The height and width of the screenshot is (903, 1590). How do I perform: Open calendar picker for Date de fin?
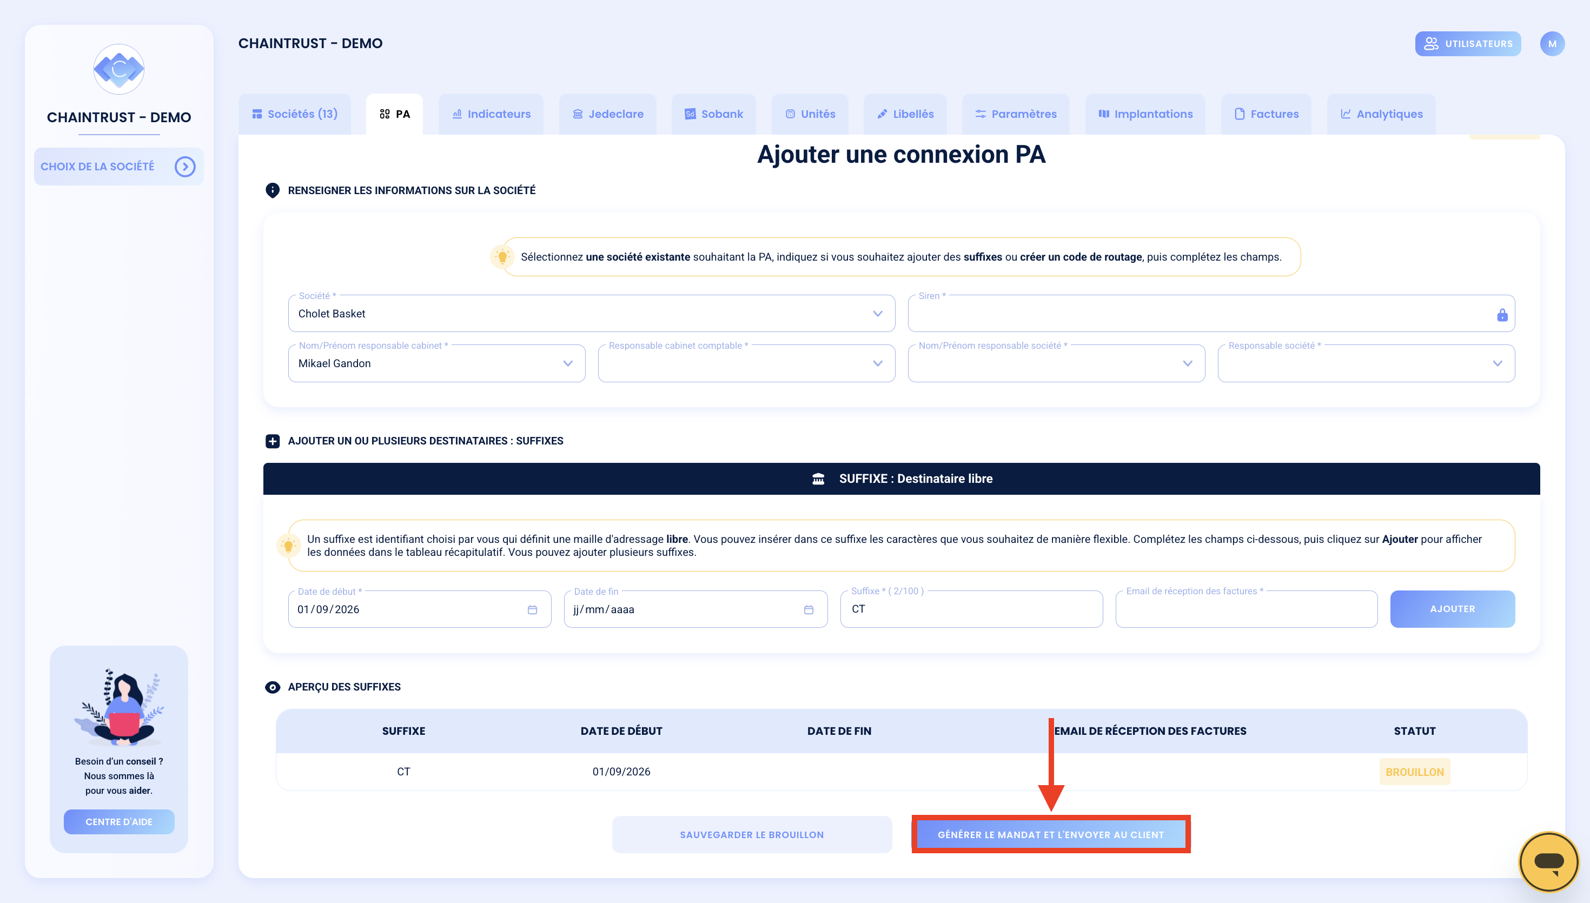[x=809, y=609]
